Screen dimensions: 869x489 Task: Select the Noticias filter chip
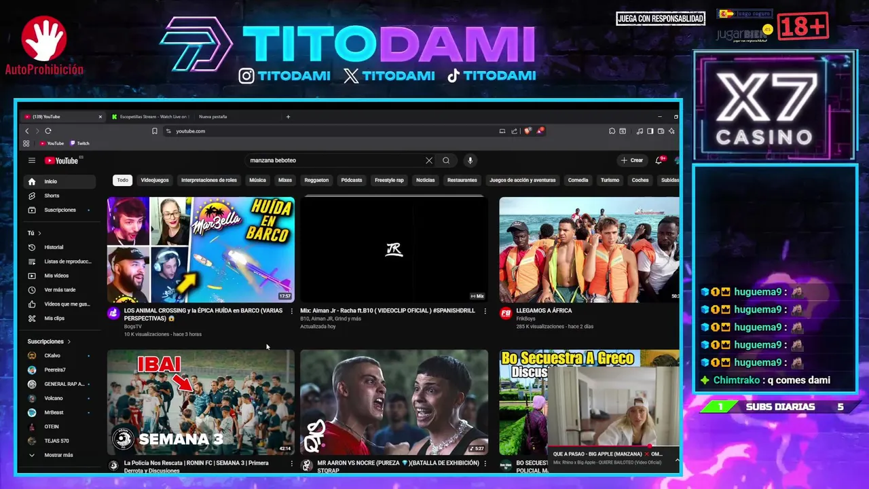[x=425, y=180]
